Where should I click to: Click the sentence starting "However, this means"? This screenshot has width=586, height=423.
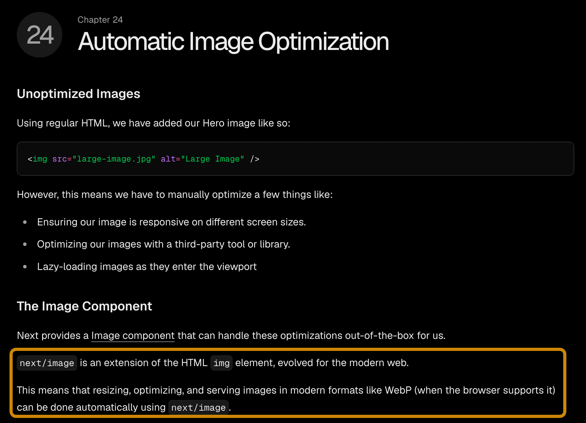(x=175, y=194)
